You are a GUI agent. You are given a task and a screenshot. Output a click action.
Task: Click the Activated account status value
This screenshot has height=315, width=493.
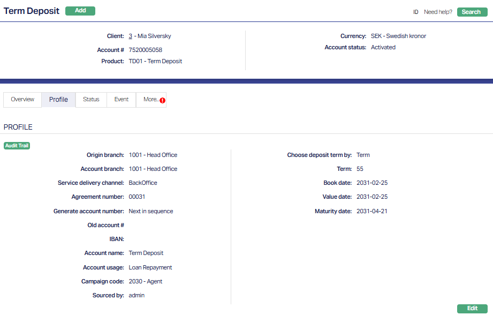pos(383,47)
